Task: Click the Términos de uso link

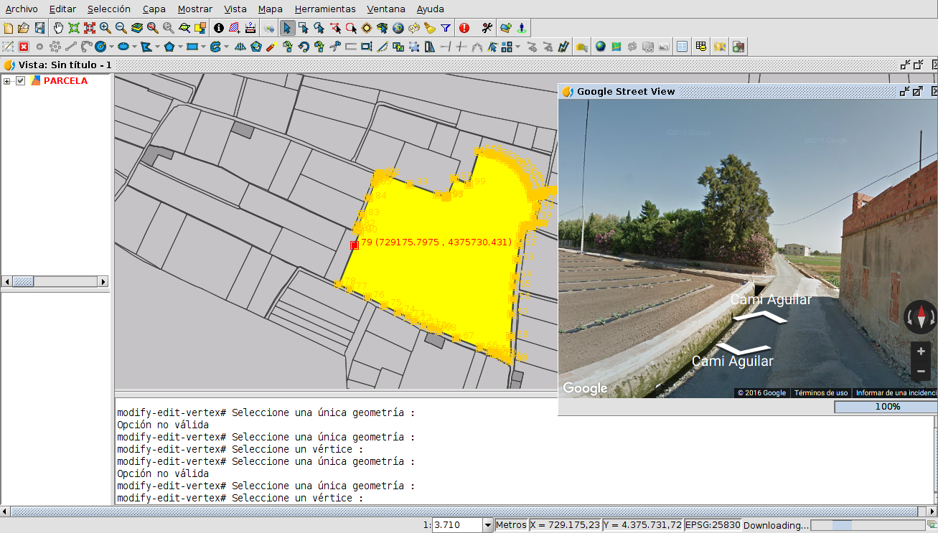Action: [x=820, y=393]
